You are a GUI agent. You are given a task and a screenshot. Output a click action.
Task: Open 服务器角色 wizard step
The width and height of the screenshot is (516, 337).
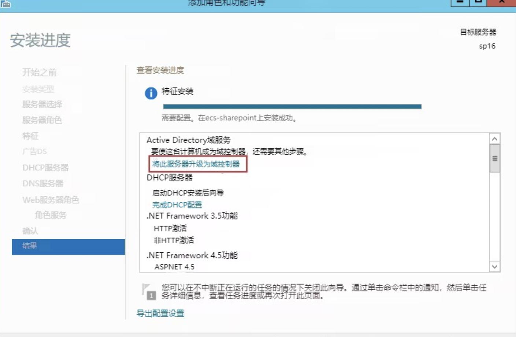point(42,120)
